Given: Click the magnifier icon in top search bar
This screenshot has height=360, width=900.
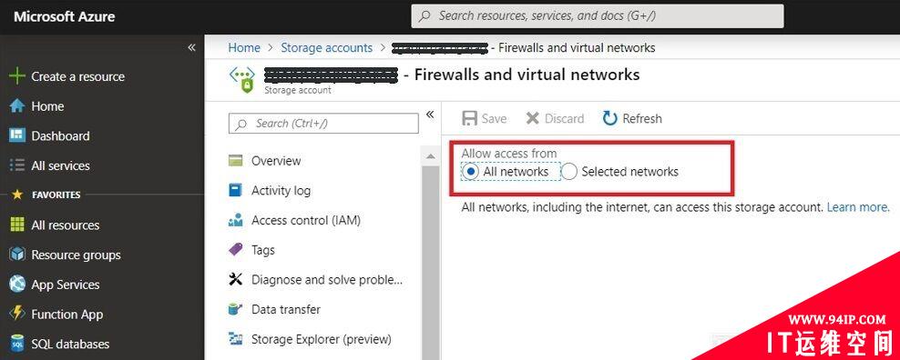Looking at the screenshot, I should click(x=424, y=16).
